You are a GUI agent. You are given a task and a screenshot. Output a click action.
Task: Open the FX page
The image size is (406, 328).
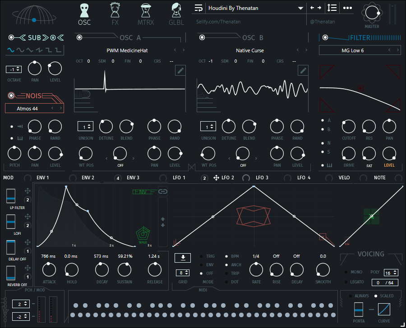pos(115,14)
